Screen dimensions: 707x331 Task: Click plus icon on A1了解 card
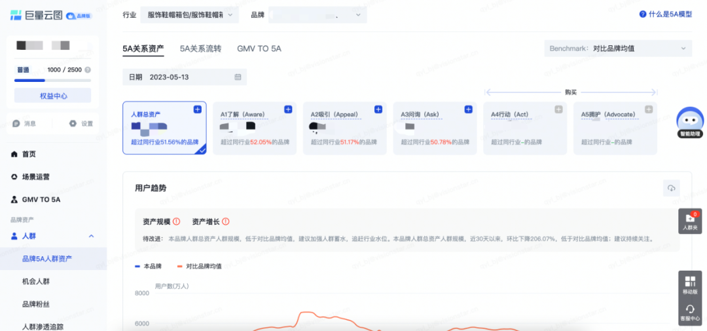288,109
